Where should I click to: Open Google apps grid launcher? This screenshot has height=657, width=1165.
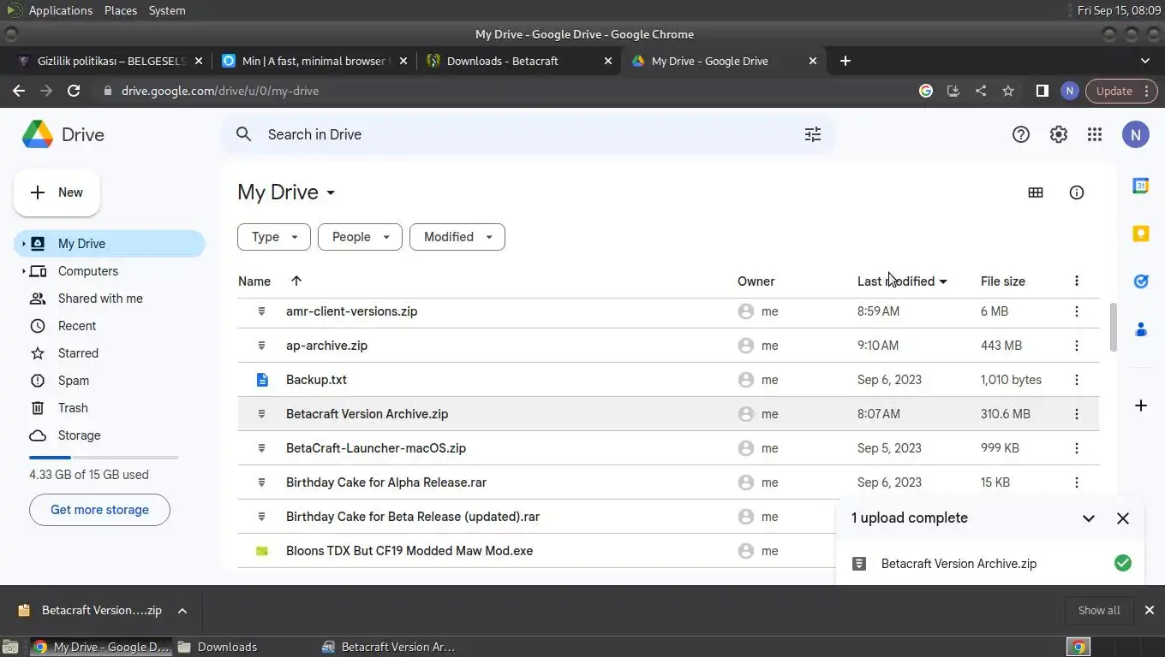pos(1094,134)
